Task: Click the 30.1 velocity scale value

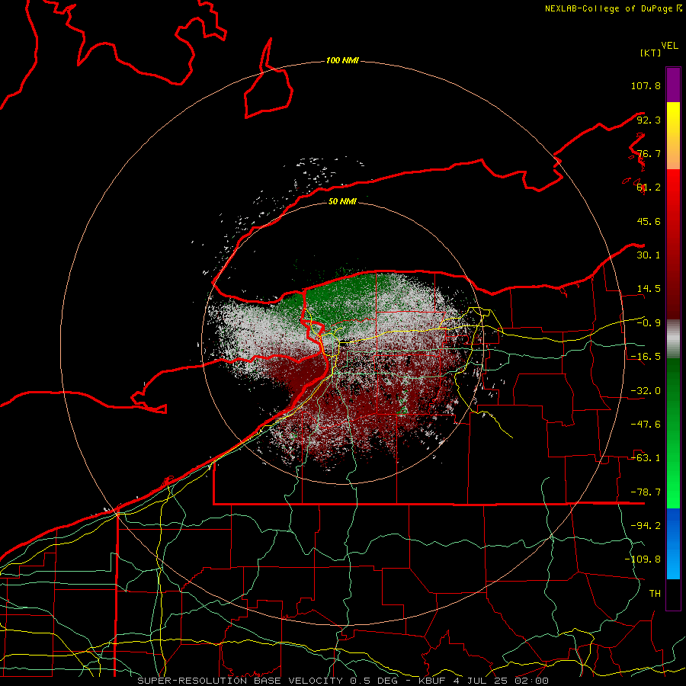Action: (649, 255)
